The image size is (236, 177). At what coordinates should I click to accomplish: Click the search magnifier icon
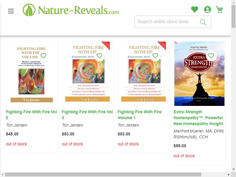click(x=203, y=22)
